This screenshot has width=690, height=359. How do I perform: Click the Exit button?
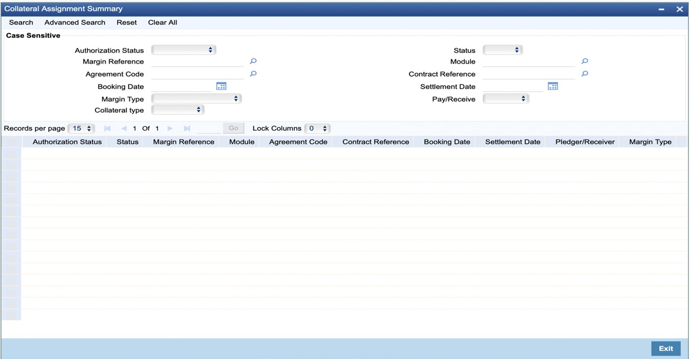pos(666,348)
